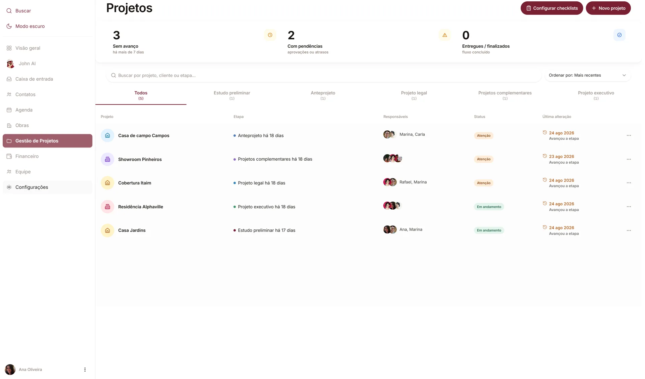Expand Ordenar por: Mais recentes dropdown
The image size is (645, 379).
coord(588,75)
